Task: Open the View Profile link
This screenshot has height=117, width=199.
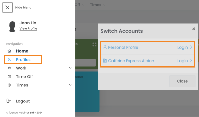Action: pos(28,28)
